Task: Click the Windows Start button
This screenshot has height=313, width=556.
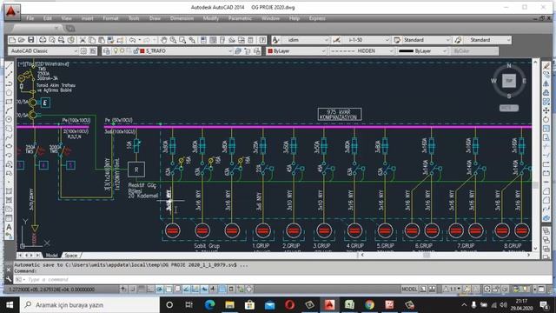Action: coord(10,305)
